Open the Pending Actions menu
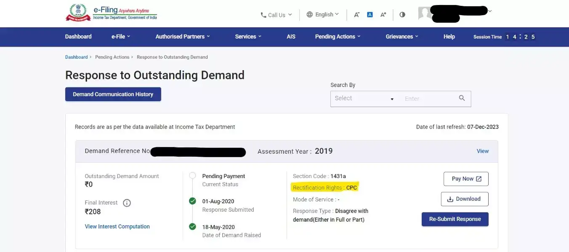Image resolution: width=569 pixels, height=252 pixels. click(338, 37)
